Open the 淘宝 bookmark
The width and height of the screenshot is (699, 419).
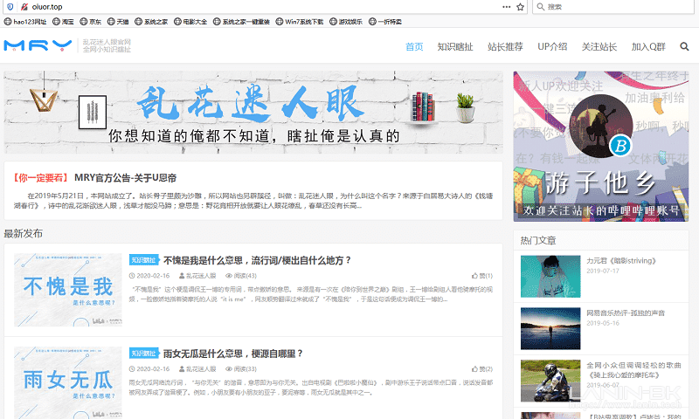coord(63,21)
